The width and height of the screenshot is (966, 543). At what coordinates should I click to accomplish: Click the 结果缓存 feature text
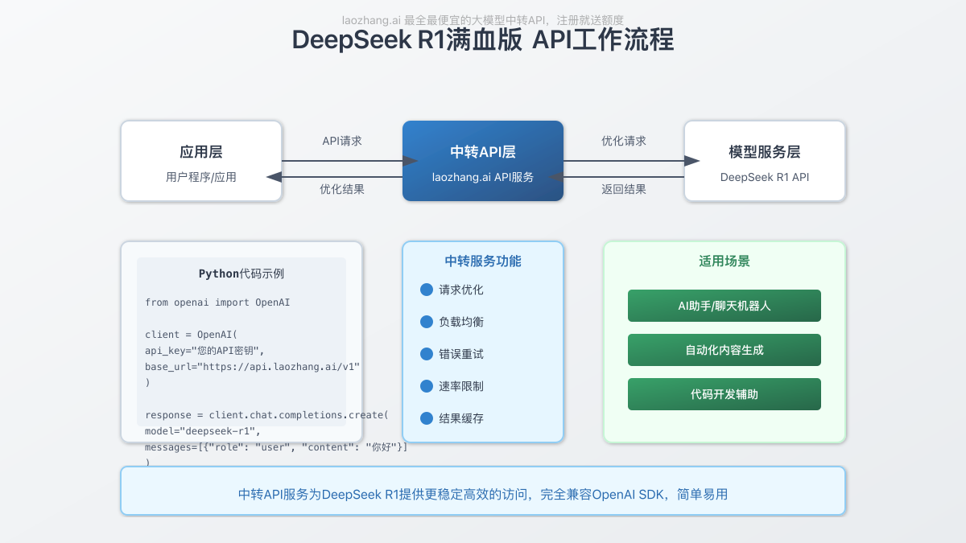pos(461,418)
